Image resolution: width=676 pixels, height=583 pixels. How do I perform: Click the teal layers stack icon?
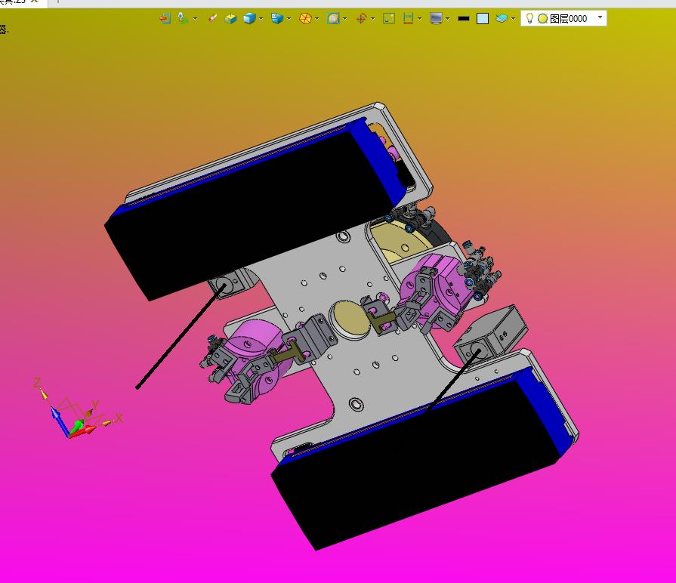(x=502, y=19)
